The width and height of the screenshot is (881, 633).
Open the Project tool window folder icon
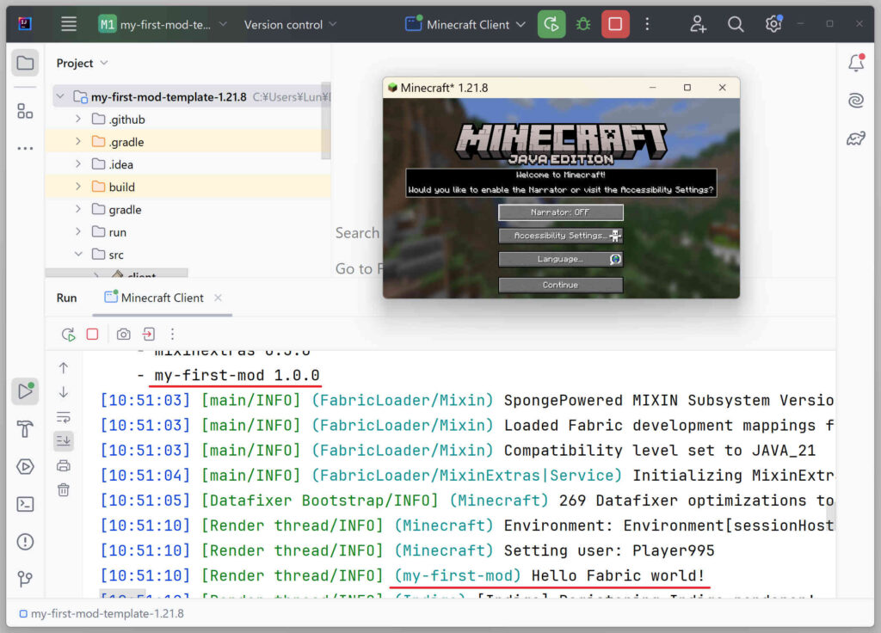point(25,62)
